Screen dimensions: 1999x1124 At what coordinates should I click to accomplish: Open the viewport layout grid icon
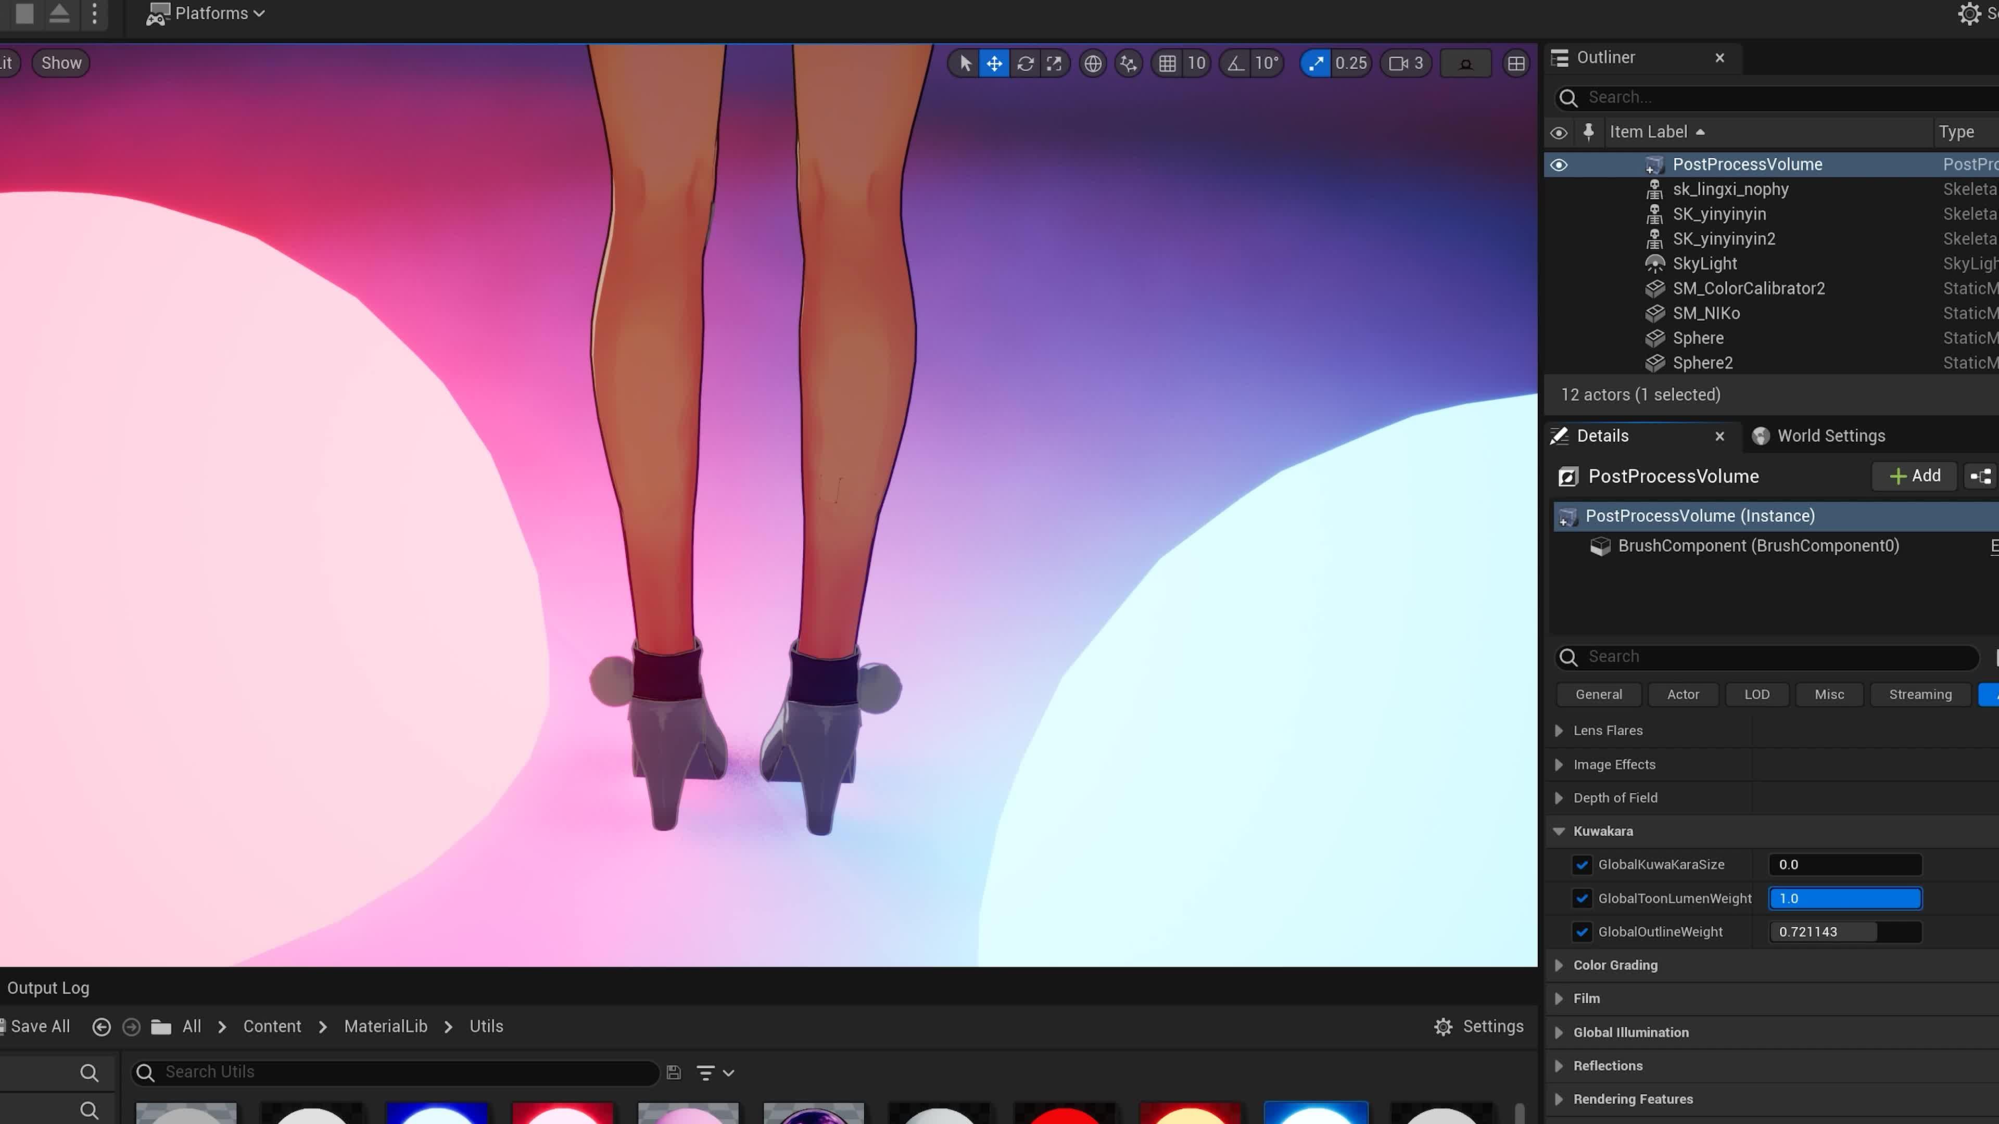tap(1515, 63)
